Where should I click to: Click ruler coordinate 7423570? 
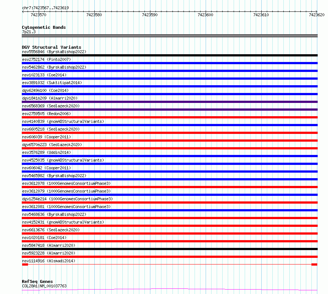(x=38, y=15)
